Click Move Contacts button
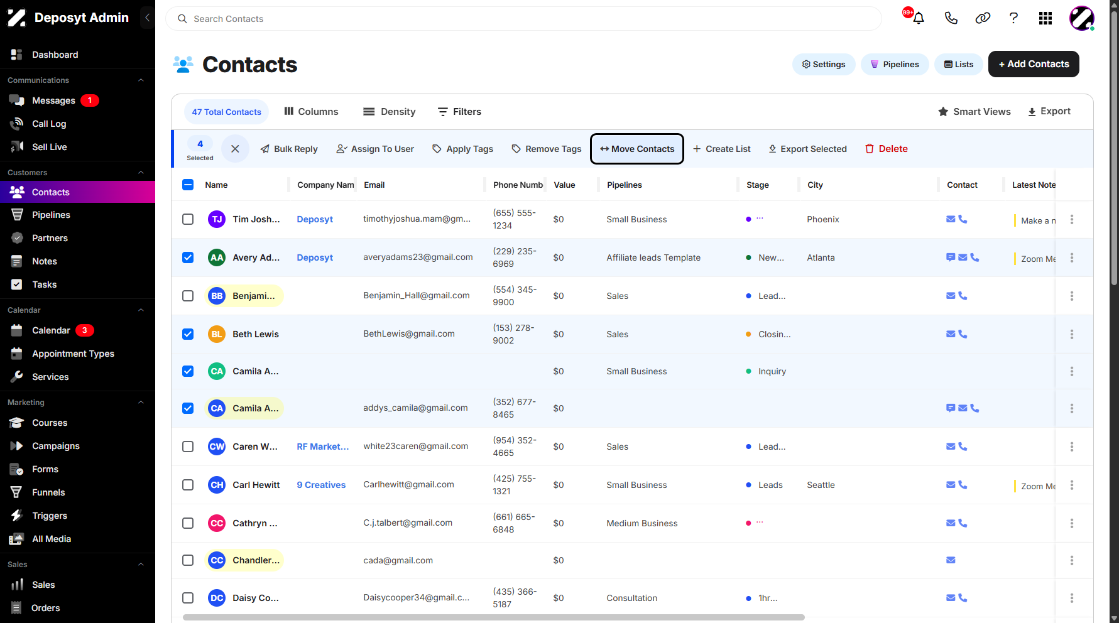 637,149
